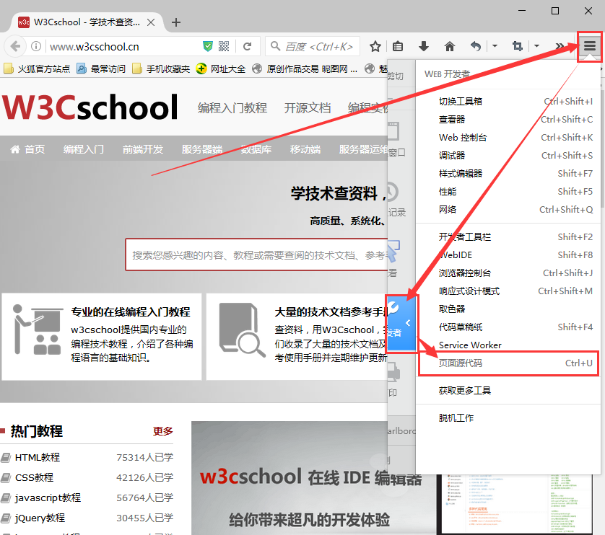Select Service Worker menu item
605x535 pixels.
[x=508, y=345]
